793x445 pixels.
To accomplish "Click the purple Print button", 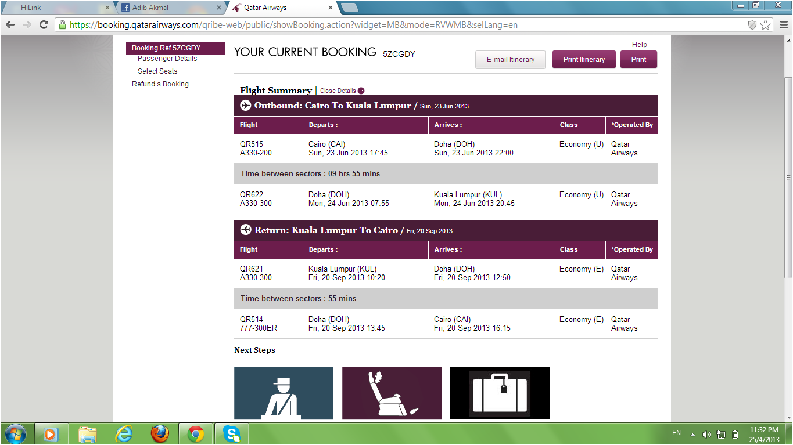I will 638,60.
